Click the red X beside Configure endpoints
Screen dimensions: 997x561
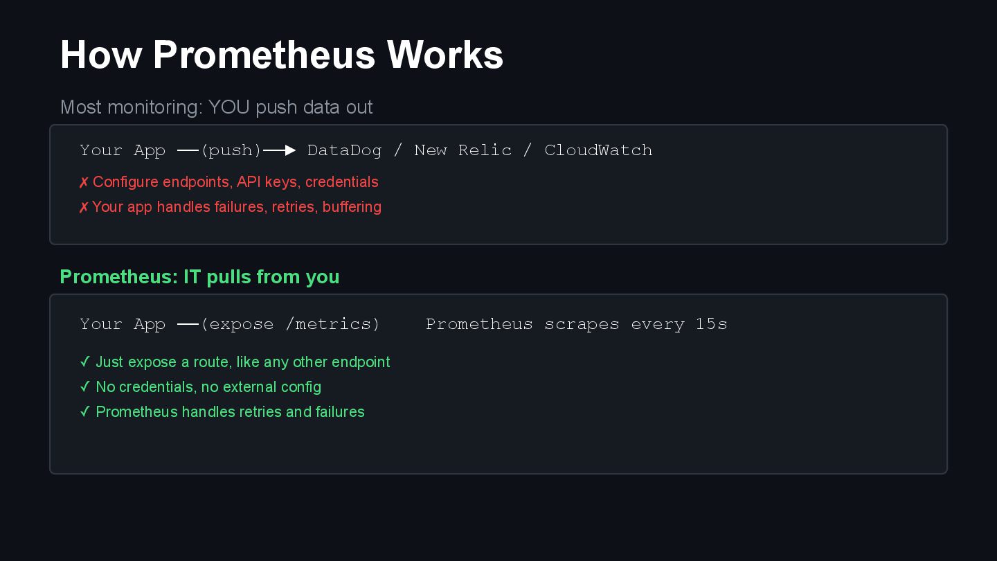[x=84, y=183]
